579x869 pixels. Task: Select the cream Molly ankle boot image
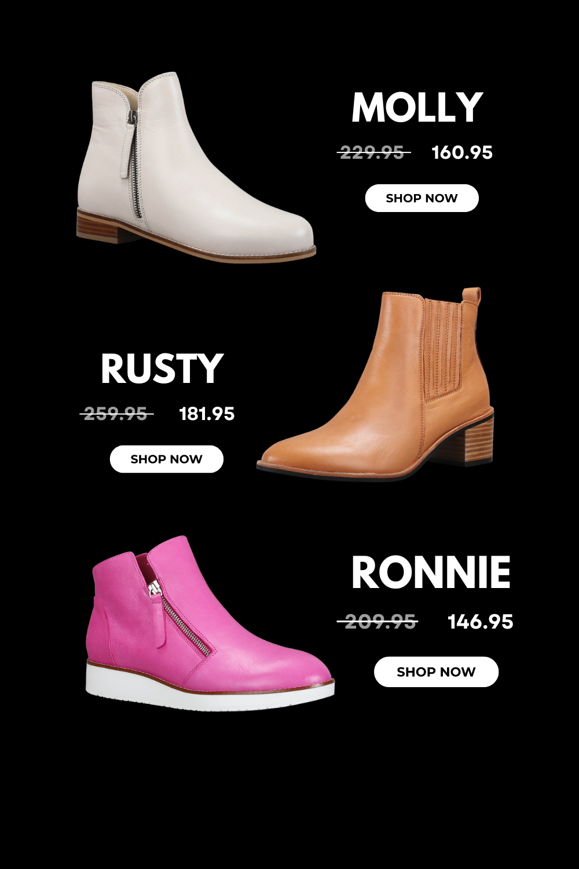(x=196, y=167)
